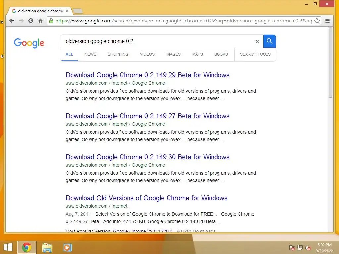Click the muted volume tray icon
This screenshot has height=254, width=339.
[x=308, y=248]
